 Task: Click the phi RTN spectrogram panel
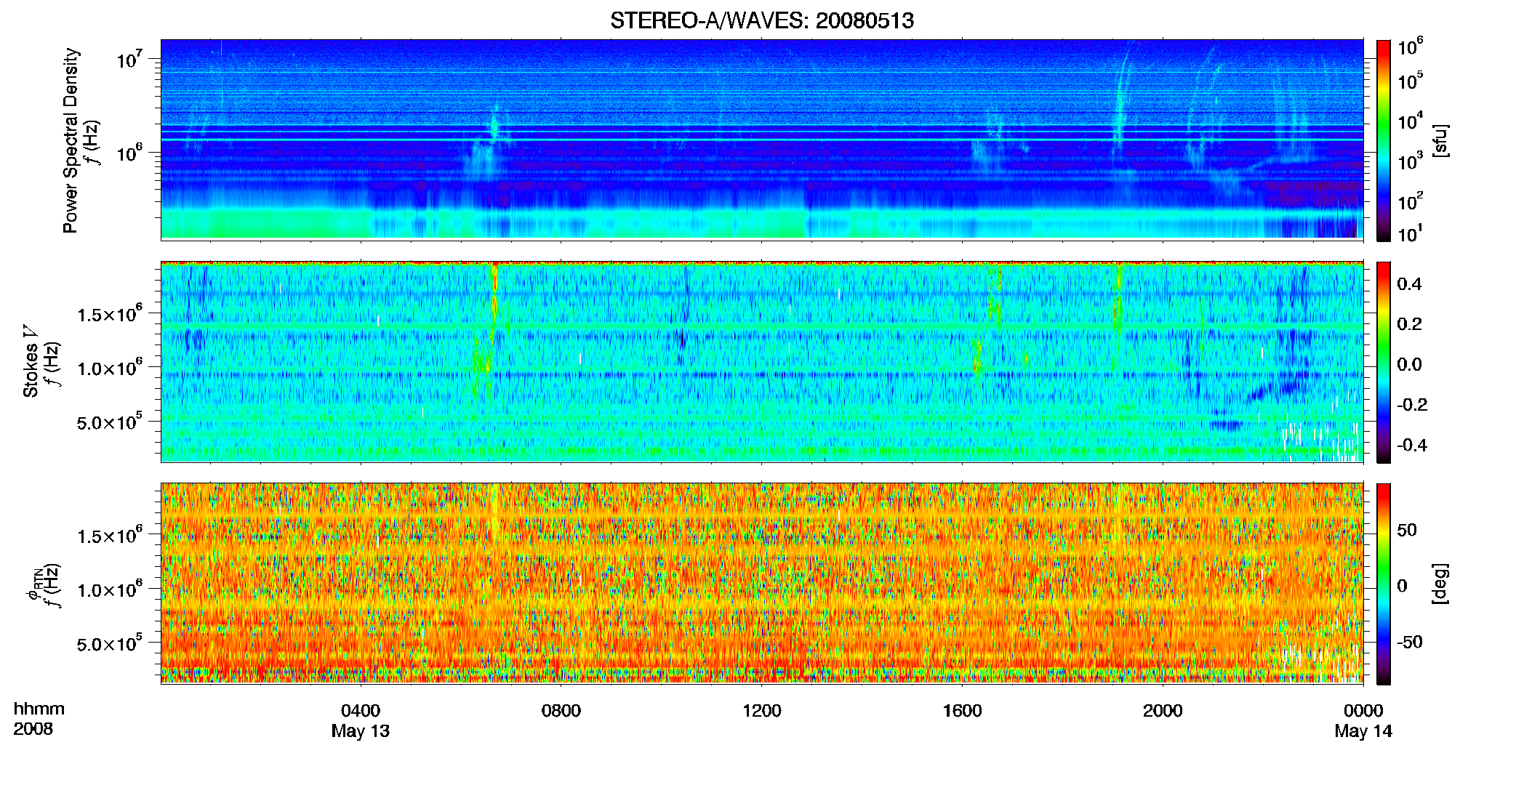[x=762, y=583]
